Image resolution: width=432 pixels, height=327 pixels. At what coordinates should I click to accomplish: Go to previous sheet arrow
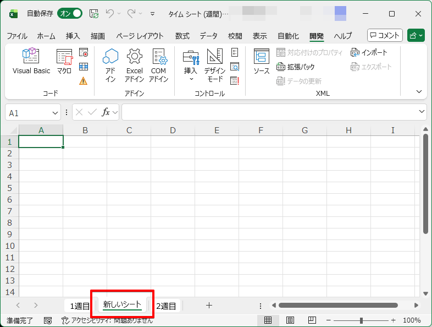pyautogui.click(x=18, y=305)
